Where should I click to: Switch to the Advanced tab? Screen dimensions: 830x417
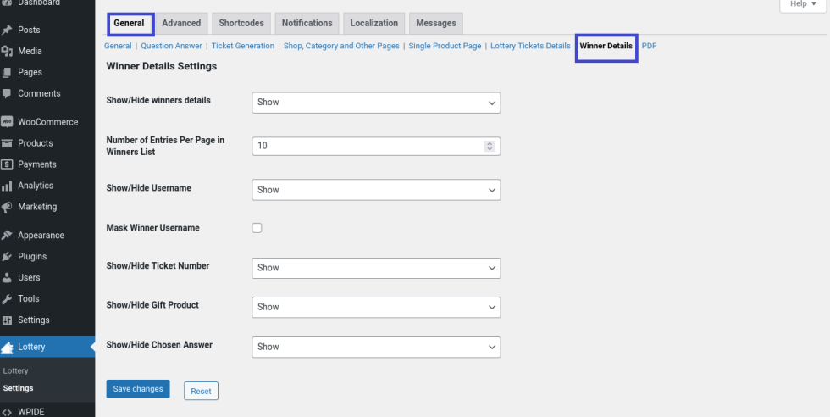[x=181, y=23]
